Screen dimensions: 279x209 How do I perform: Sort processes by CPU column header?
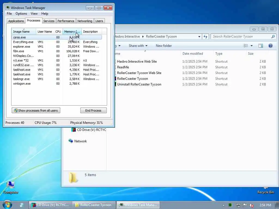pos(58,32)
